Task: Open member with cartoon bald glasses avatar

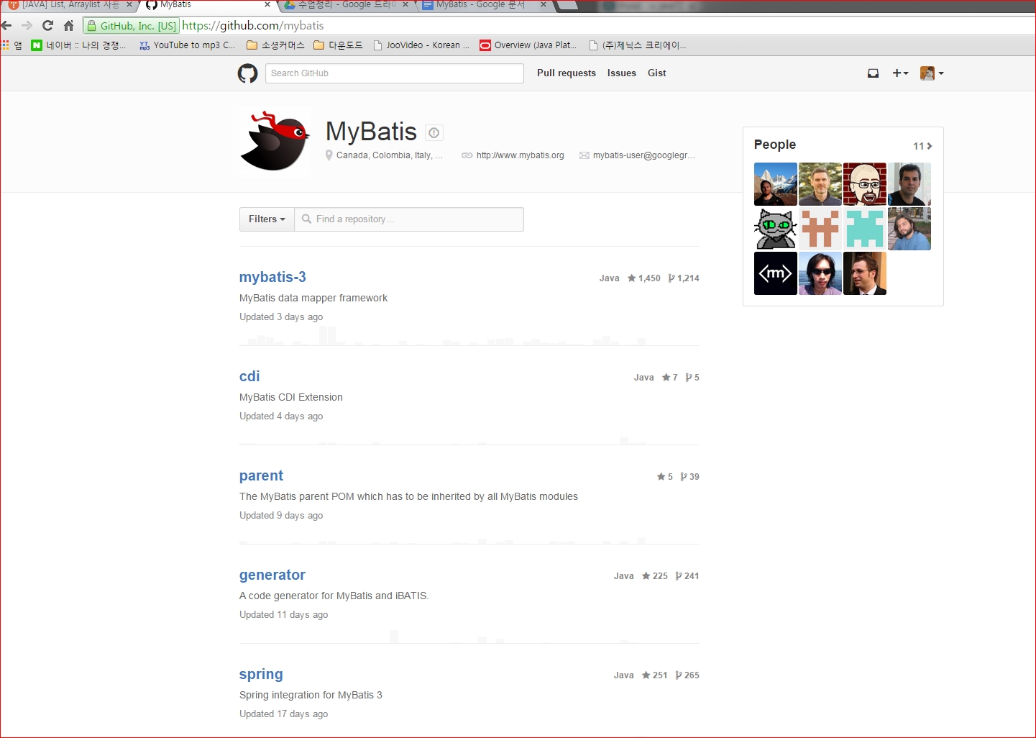Action: pos(865,184)
